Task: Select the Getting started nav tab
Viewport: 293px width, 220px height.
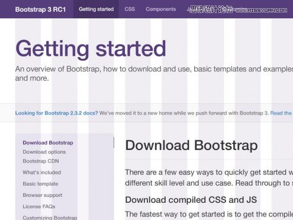Action: [96, 9]
